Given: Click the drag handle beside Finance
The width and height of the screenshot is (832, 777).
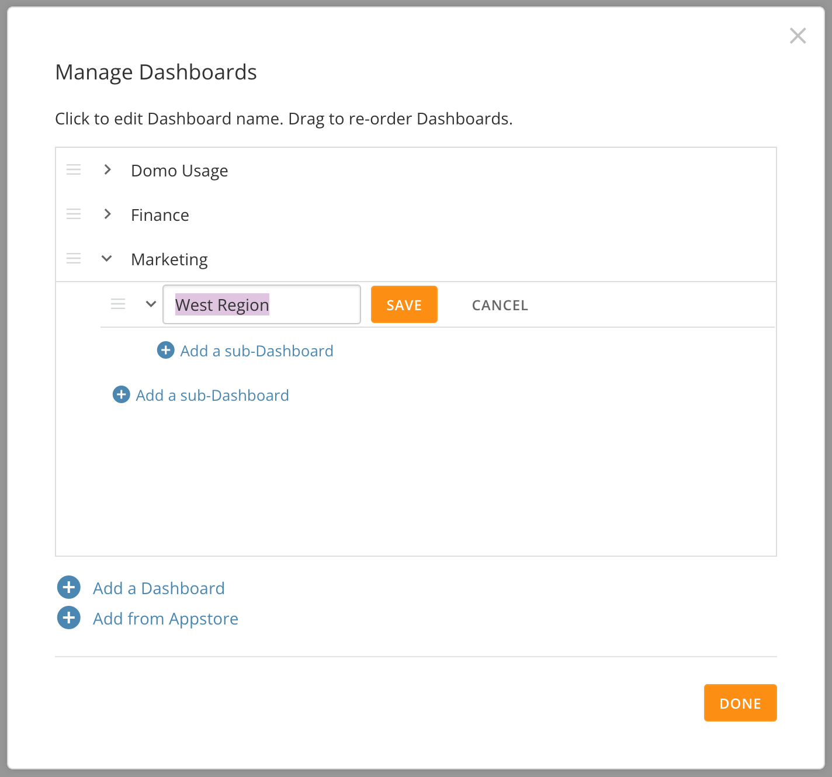Looking at the screenshot, I should 74,214.
